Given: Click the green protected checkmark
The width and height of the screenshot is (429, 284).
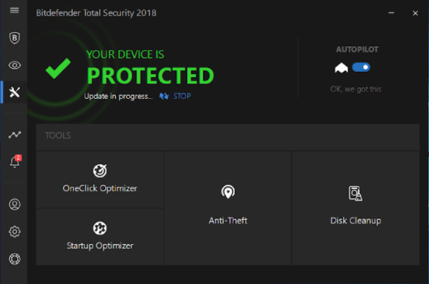Looking at the screenshot, I should [x=58, y=68].
